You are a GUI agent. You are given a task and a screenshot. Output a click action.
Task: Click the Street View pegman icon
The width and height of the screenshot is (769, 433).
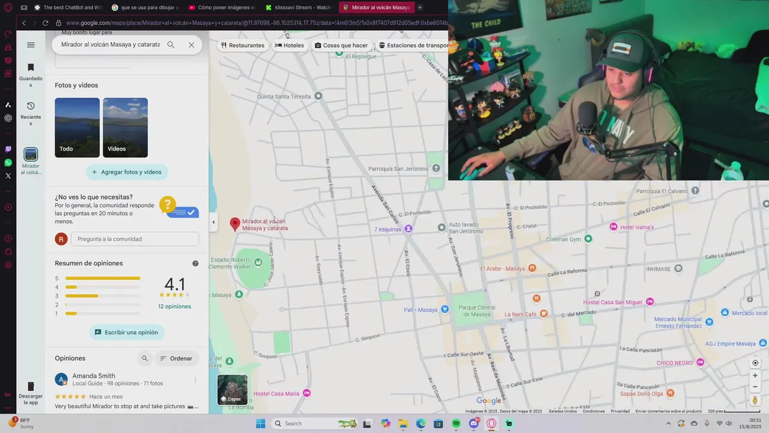(755, 400)
